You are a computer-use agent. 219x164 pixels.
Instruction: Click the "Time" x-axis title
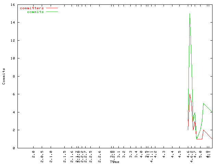(115, 162)
